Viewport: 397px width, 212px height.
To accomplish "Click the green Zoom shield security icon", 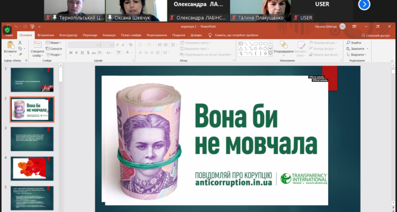I will [x=7, y=30].
